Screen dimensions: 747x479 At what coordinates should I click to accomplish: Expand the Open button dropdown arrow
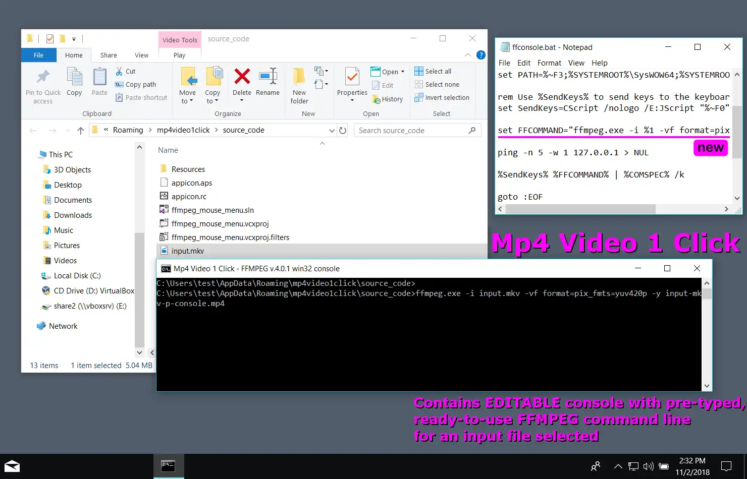point(403,72)
